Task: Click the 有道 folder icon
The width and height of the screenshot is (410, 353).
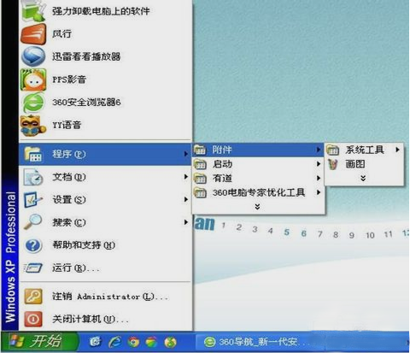Action: [200, 179]
